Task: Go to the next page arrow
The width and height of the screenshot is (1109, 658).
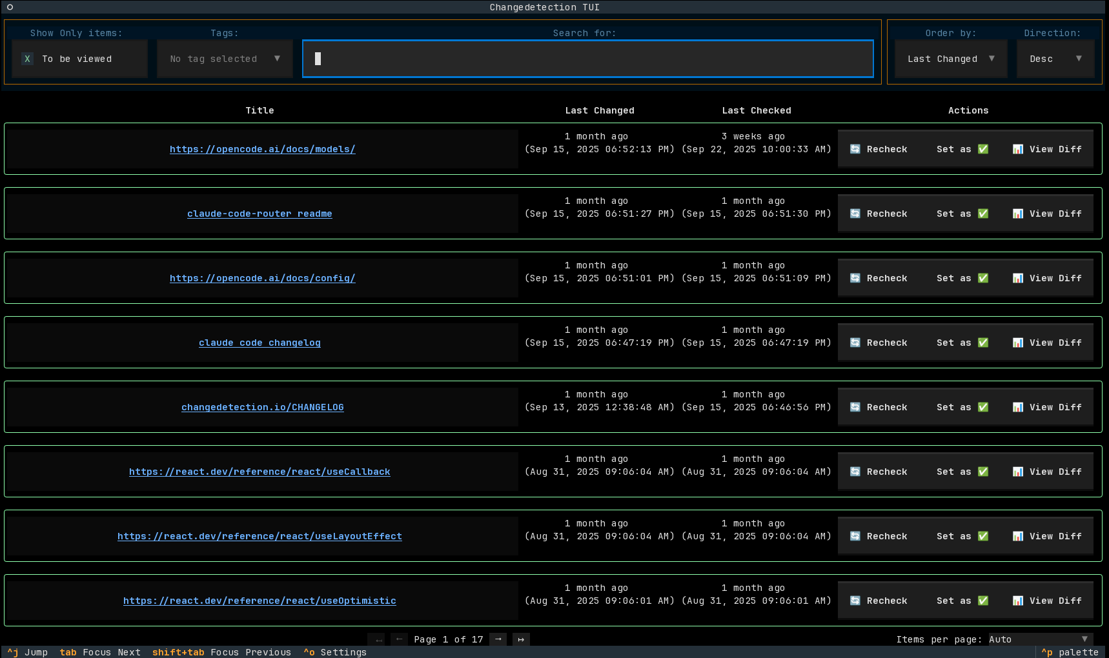Action: 498,639
